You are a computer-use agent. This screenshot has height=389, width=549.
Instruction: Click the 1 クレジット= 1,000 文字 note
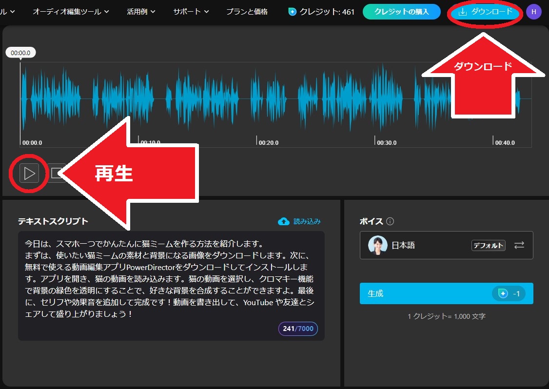(x=447, y=316)
